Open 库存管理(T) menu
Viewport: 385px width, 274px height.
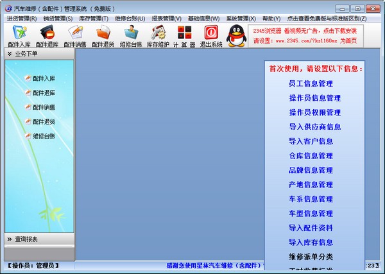tap(94, 19)
